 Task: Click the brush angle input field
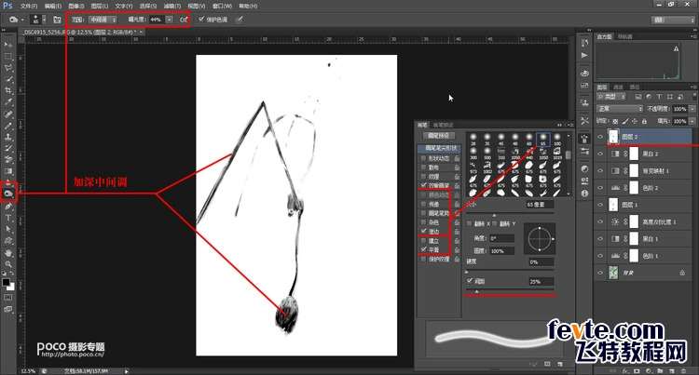(501, 238)
